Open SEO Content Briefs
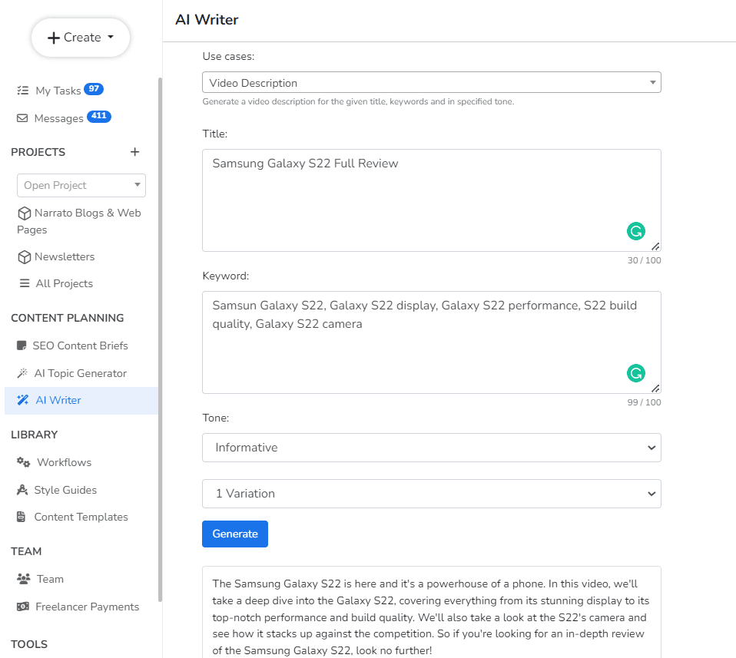The image size is (736, 658). point(80,346)
